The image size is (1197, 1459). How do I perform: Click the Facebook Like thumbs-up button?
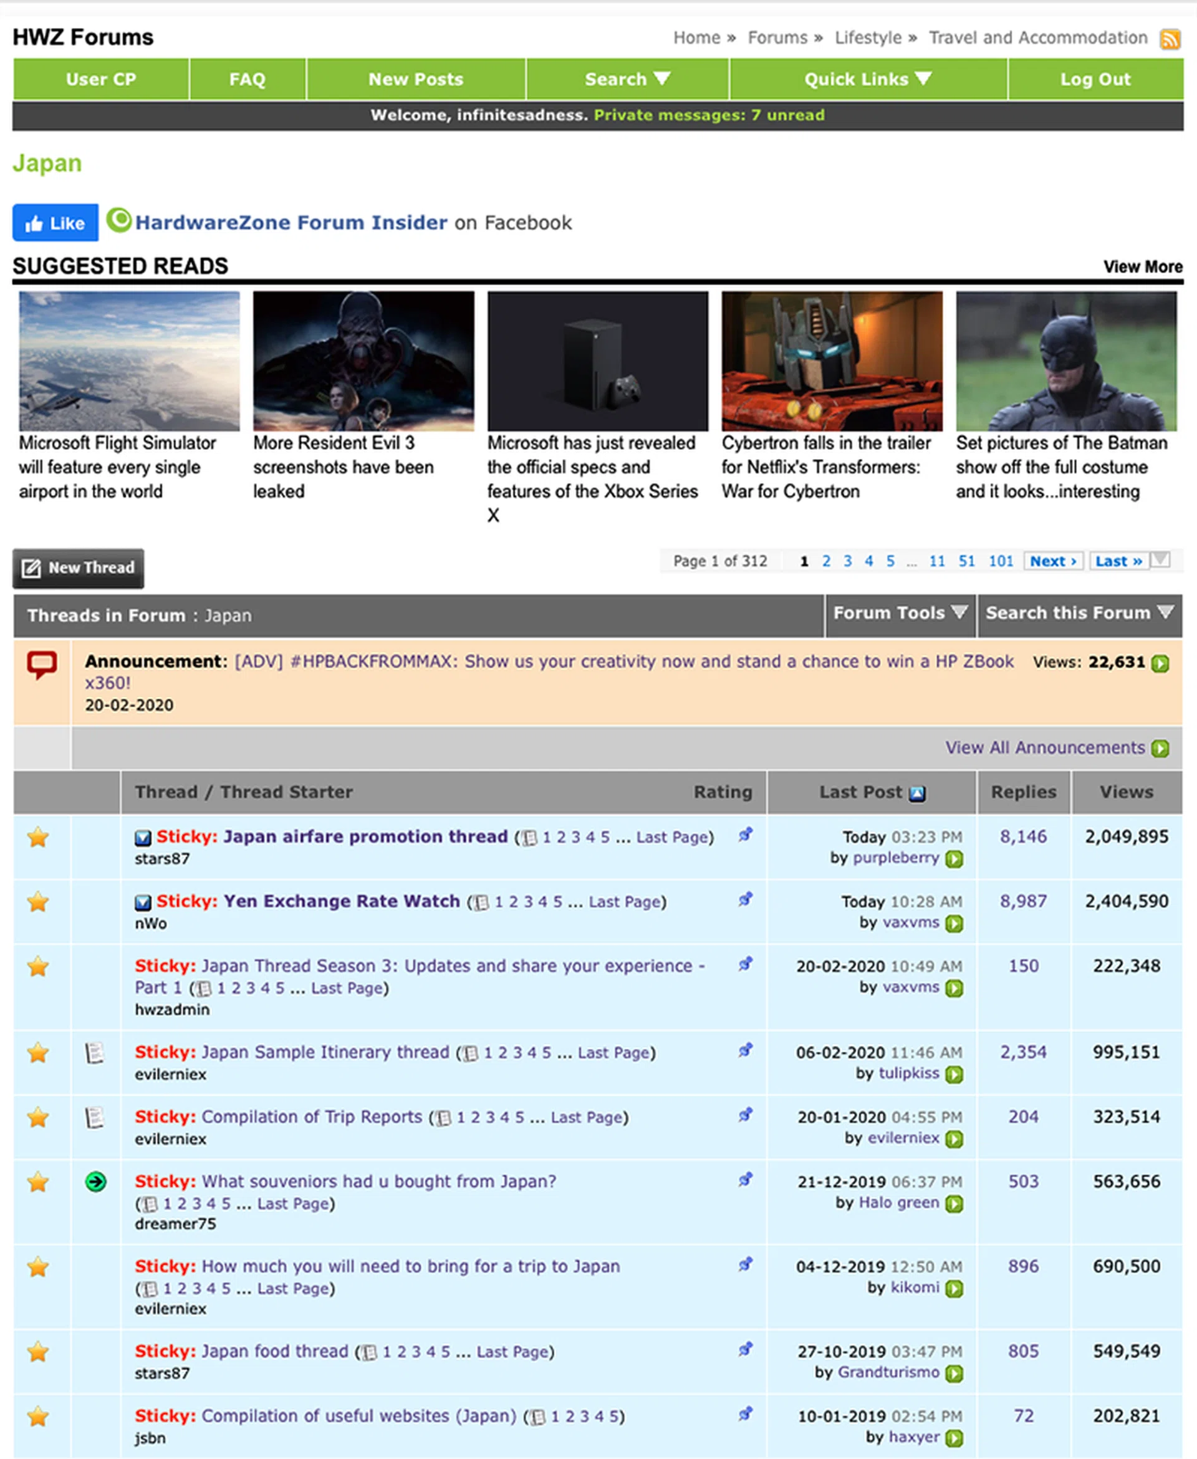(55, 223)
